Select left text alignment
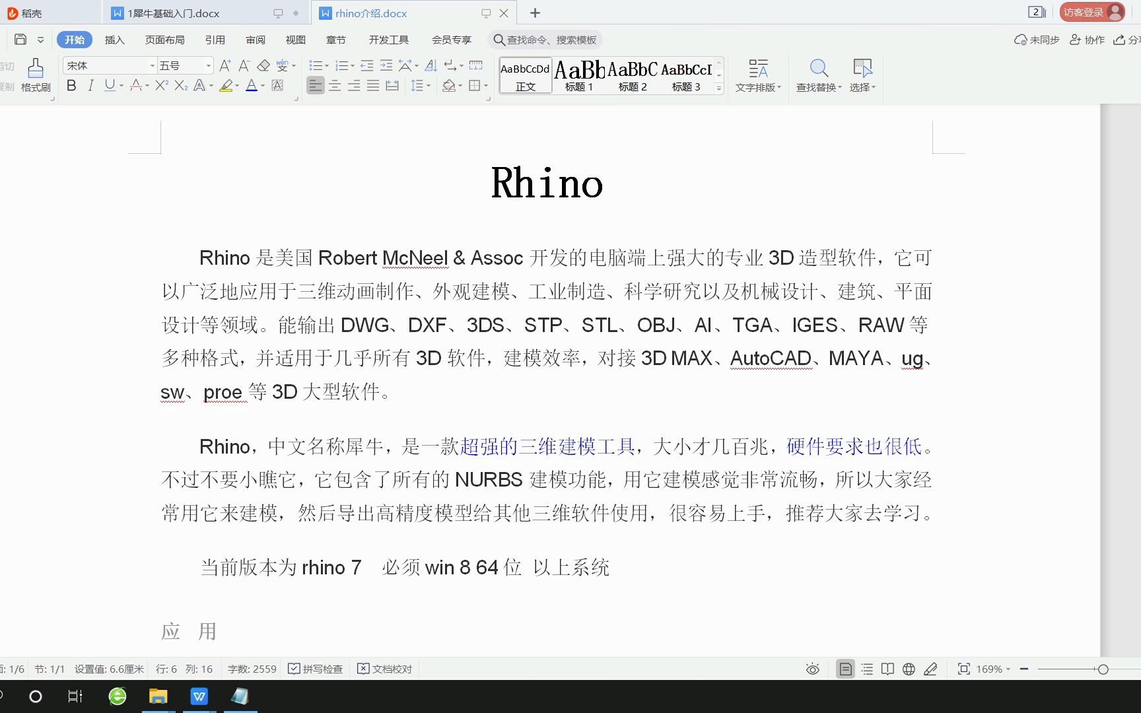The width and height of the screenshot is (1141, 713). 316,85
